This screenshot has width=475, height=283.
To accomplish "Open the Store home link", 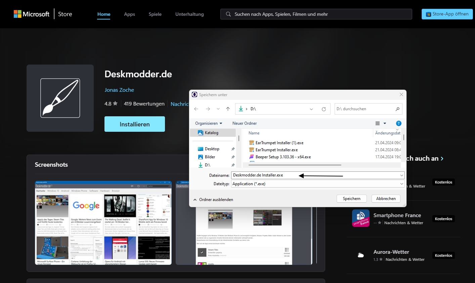I will pos(65,14).
